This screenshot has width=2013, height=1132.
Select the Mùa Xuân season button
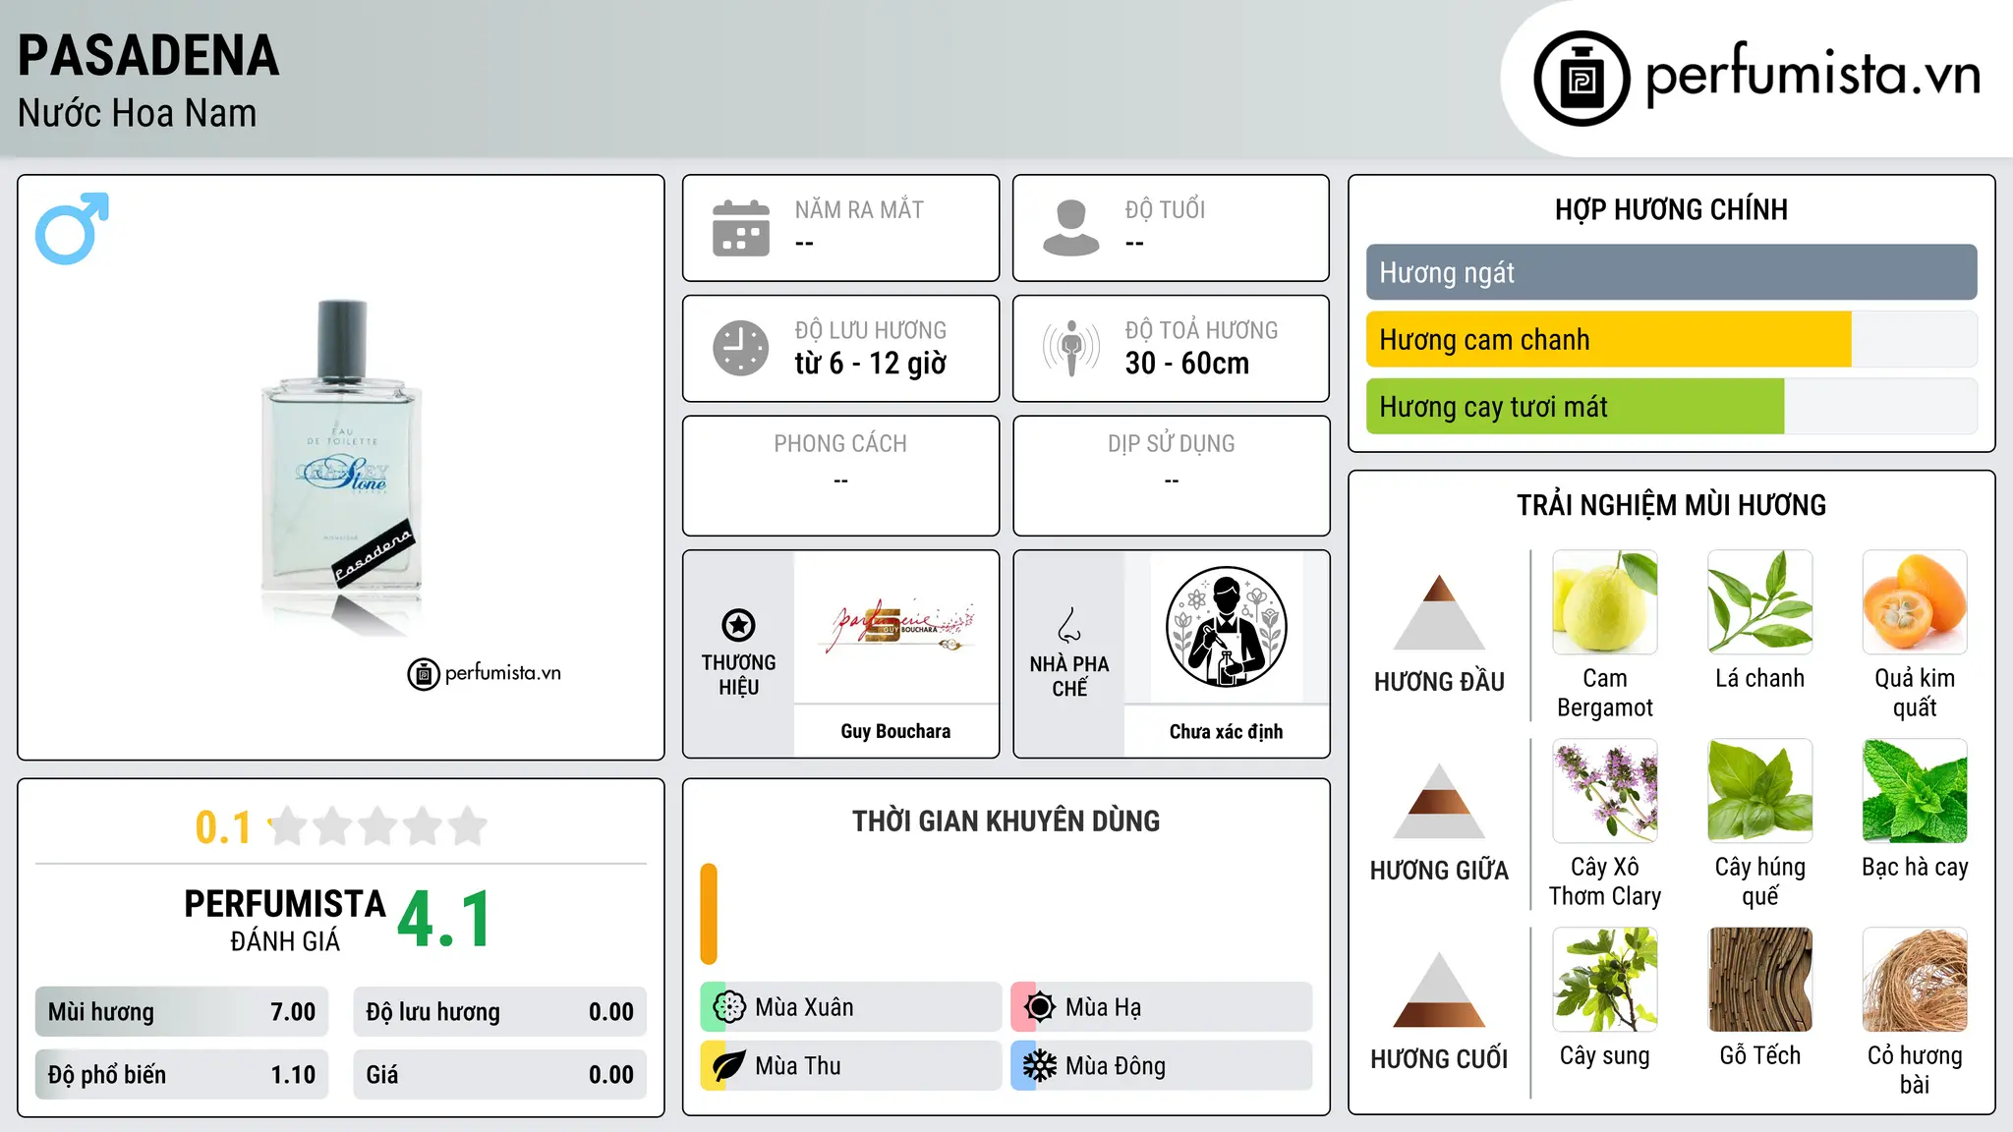coord(850,1007)
